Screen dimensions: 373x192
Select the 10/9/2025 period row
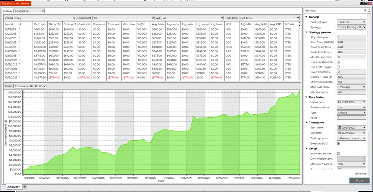tap(151, 56)
